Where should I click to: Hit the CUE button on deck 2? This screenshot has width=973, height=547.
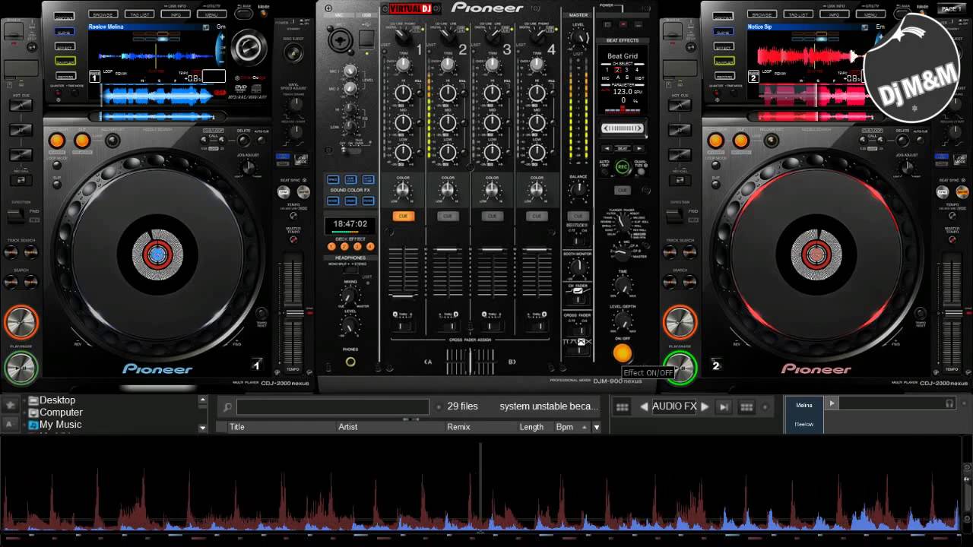coord(680,322)
